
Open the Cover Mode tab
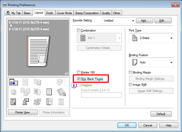pos(64,13)
